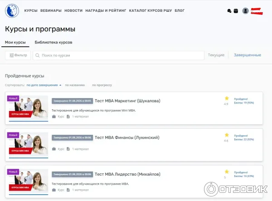The width and height of the screenshot is (272, 201).
Task: Click the search magnifier icon
Action: coord(37,55)
